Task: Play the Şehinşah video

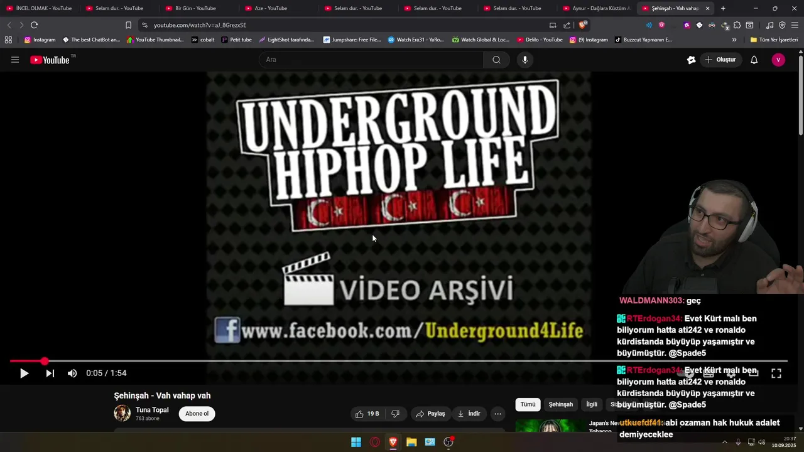Action: click(24, 374)
